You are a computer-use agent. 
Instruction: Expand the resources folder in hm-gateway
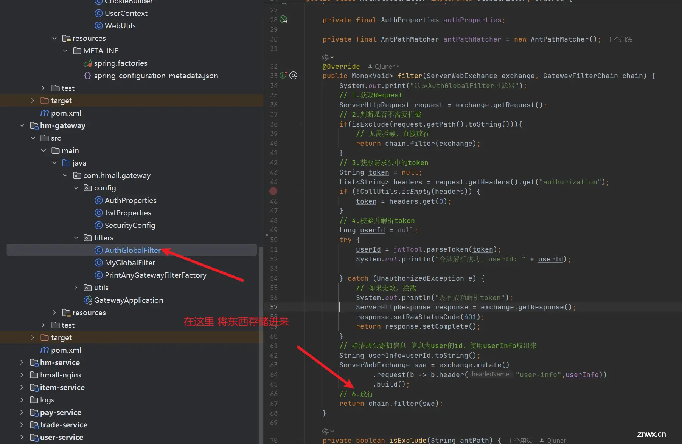54,313
